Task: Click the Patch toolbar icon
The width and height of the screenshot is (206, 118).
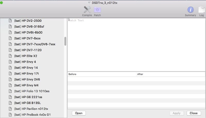Action: (97, 10)
